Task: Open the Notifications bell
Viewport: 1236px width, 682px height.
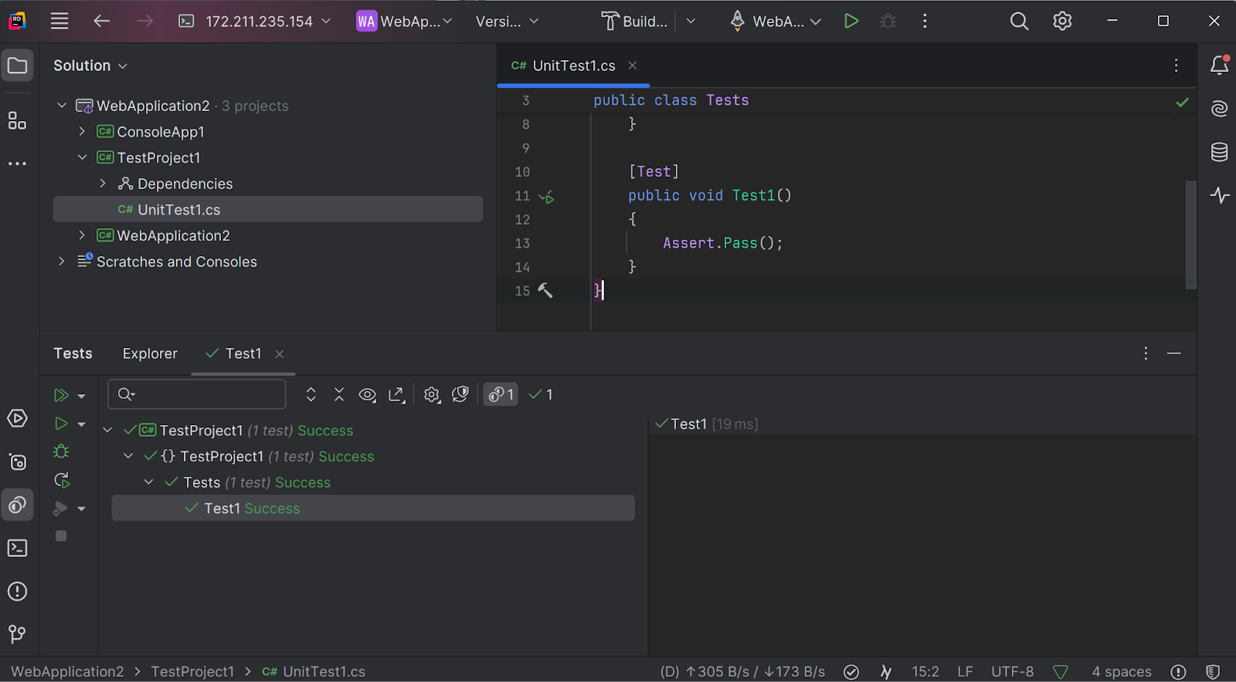Action: [1220, 66]
